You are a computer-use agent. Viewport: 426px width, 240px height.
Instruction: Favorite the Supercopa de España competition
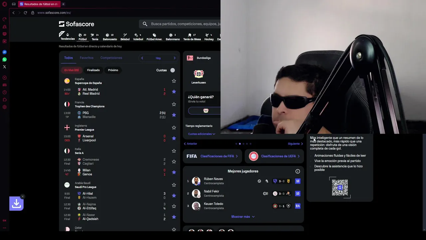(x=174, y=81)
